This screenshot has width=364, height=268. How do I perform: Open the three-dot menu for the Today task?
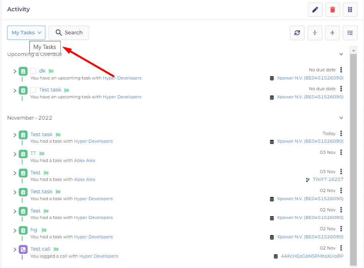click(x=341, y=133)
